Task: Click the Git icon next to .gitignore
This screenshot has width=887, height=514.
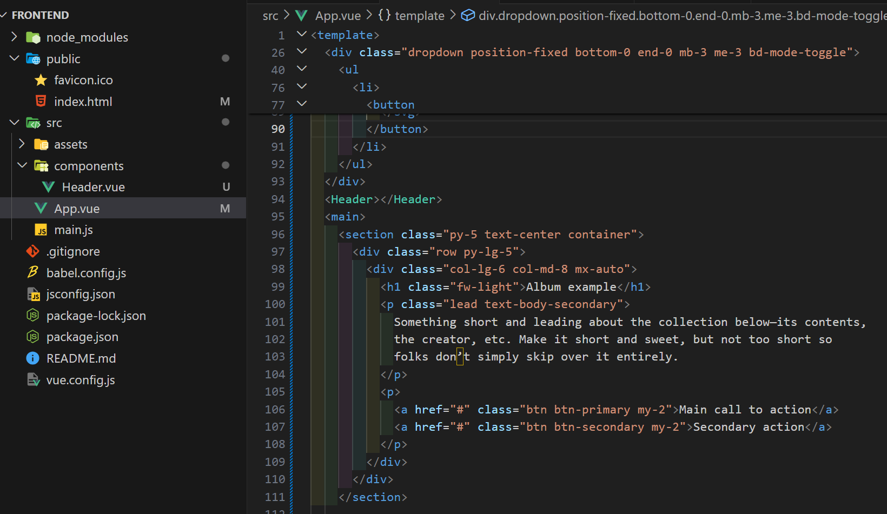Action: [32, 251]
